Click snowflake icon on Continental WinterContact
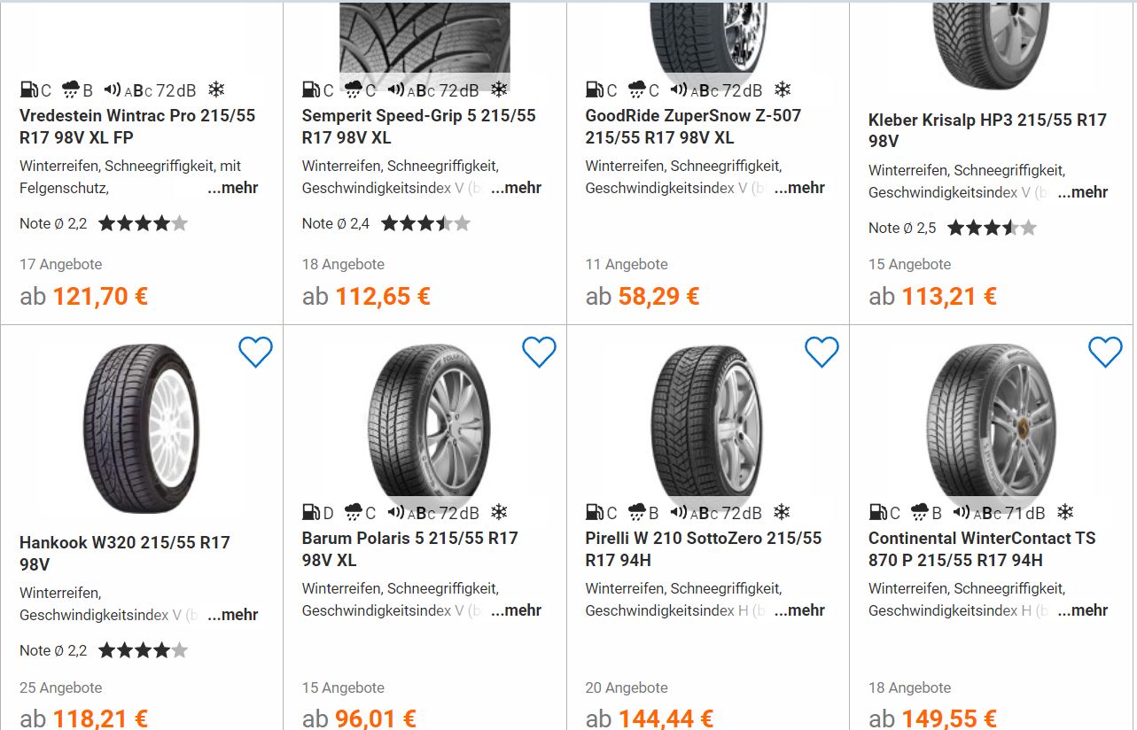1137x730 pixels. pyautogui.click(x=1065, y=512)
